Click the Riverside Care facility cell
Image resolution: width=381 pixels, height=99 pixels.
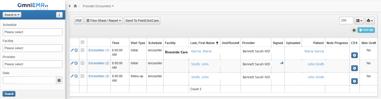[176, 52]
